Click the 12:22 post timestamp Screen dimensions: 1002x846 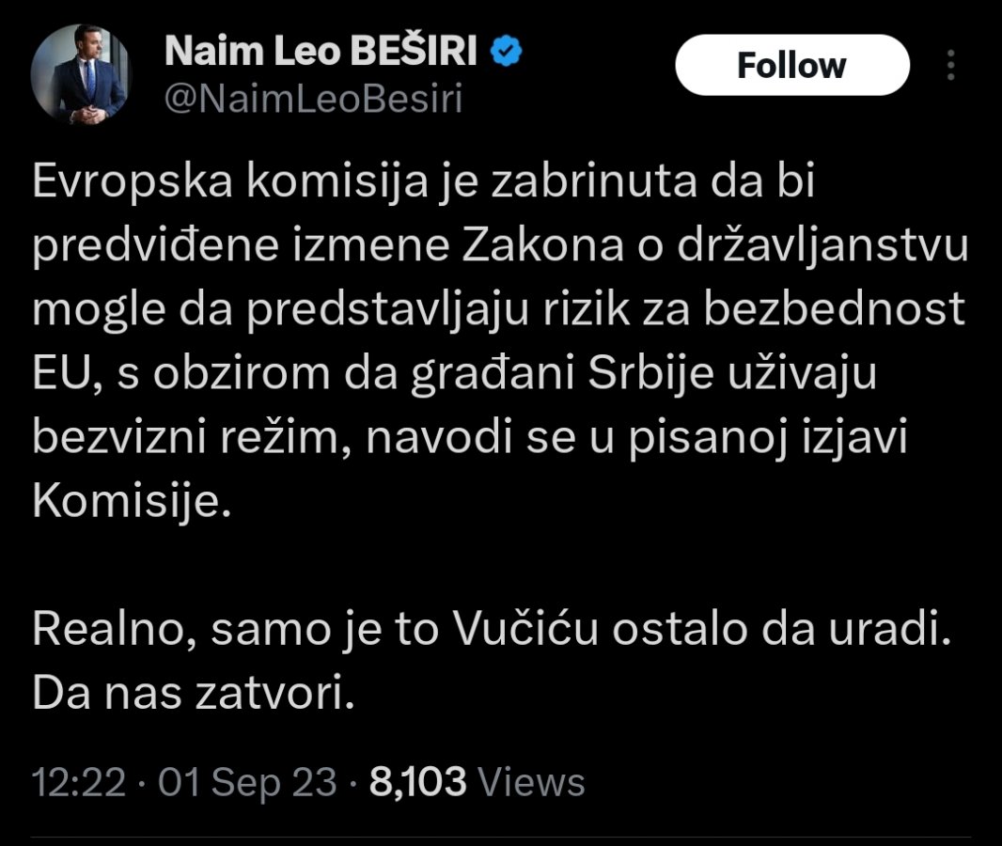pos(79,782)
